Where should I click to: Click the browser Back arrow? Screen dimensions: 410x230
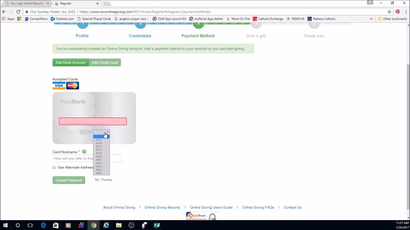point(4,12)
